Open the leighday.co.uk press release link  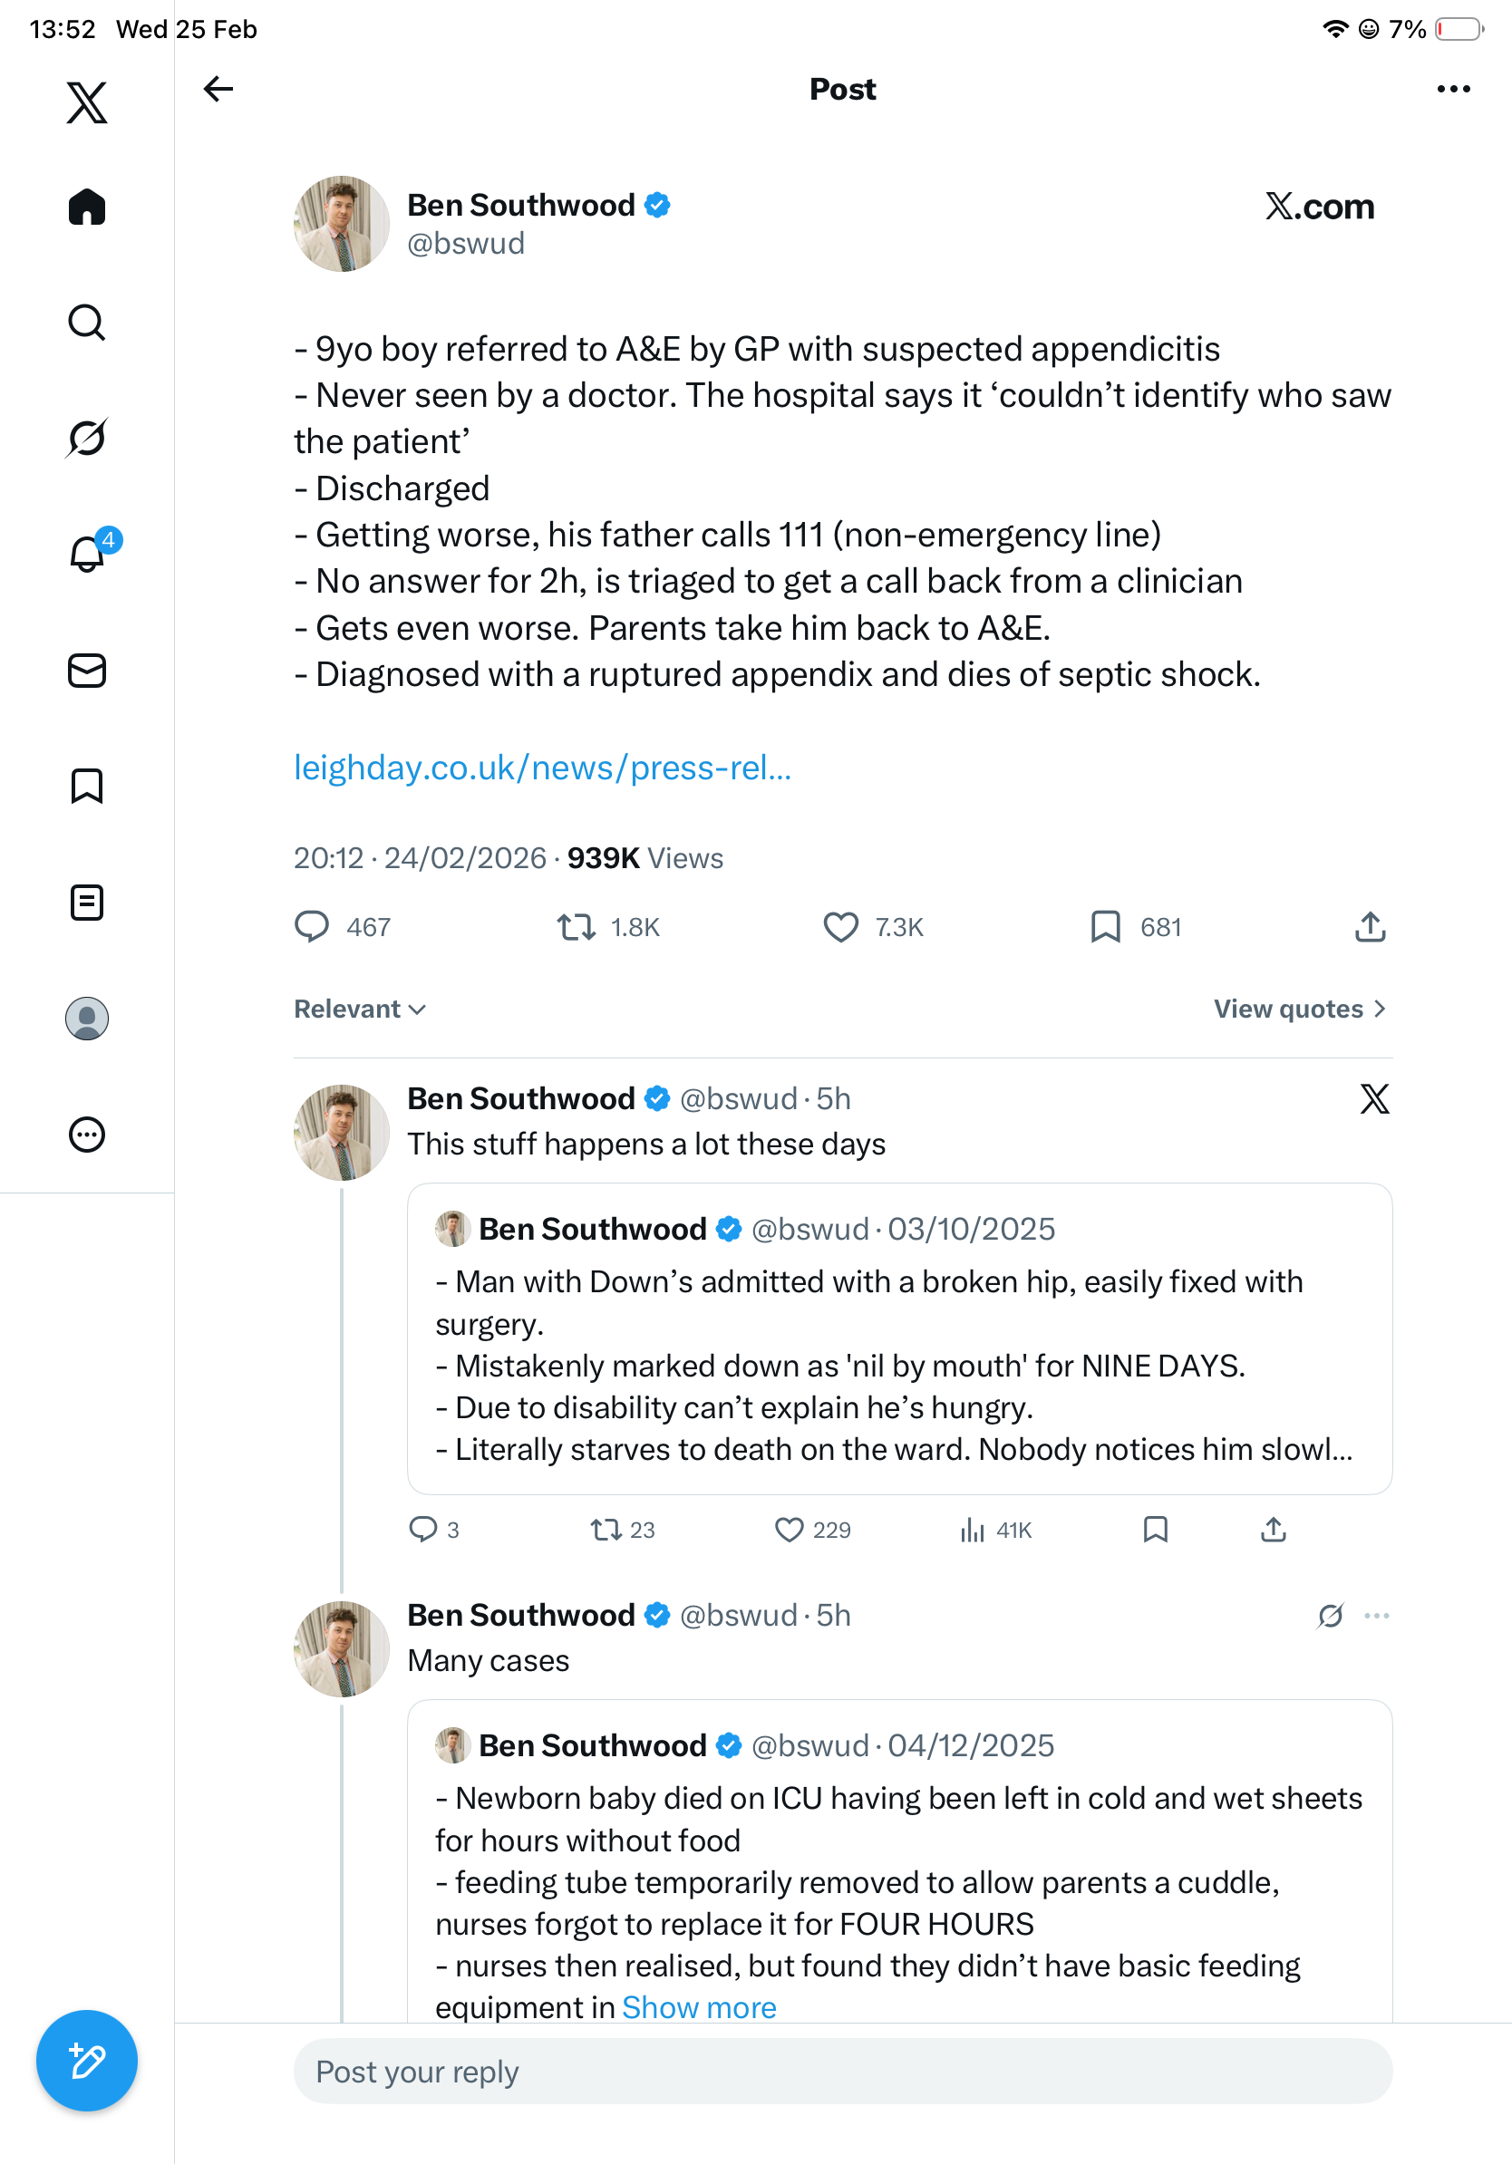[x=542, y=768]
